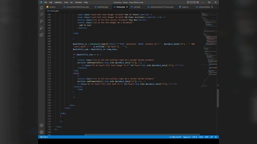Click the $watchlist_num assignment on line 209
Image resolution: width=257 pixels, height=144 pixels.
(95, 49)
